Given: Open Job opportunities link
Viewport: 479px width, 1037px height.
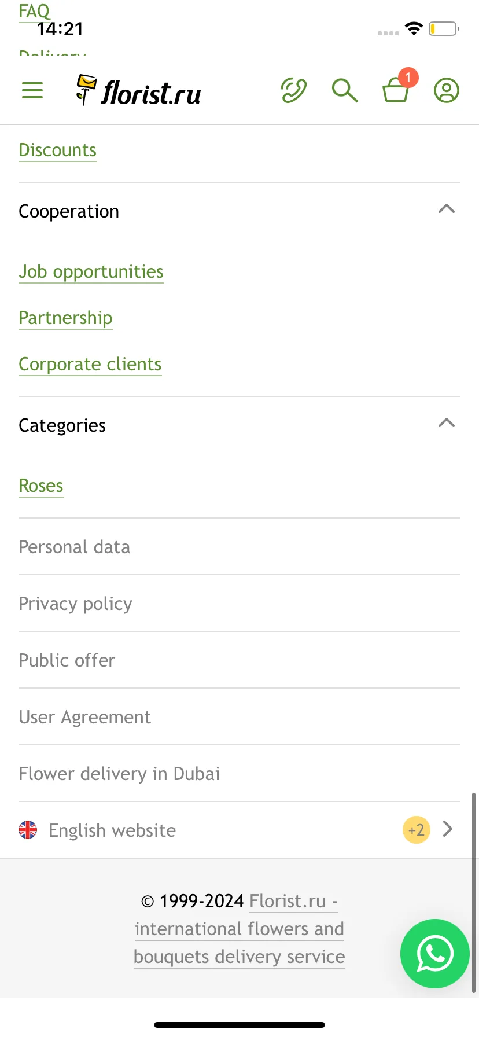Looking at the screenshot, I should pos(91,272).
